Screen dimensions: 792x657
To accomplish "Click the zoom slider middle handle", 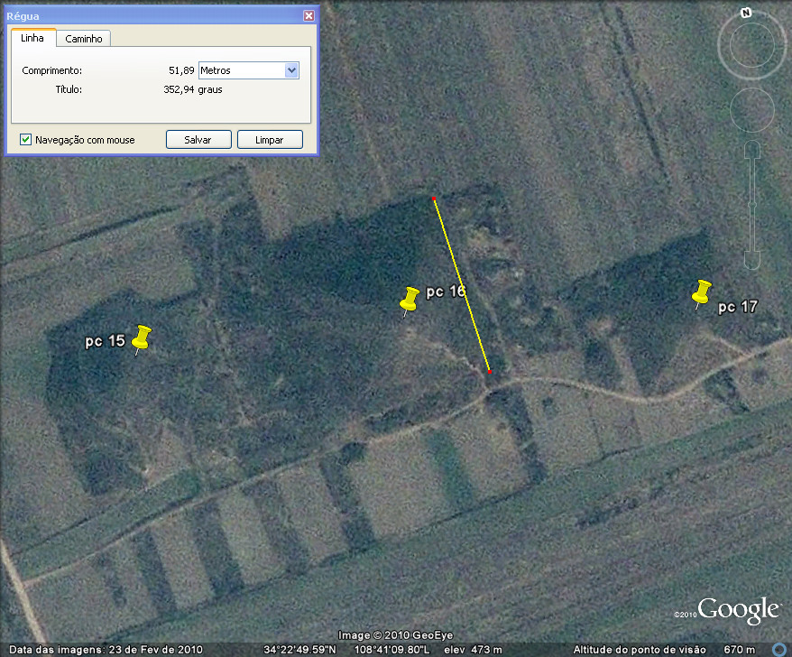I will pyautogui.click(x=752, y=206).
